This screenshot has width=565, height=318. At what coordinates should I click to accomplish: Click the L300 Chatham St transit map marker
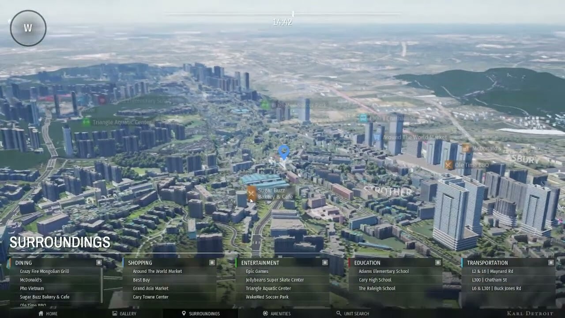point(363,118)
